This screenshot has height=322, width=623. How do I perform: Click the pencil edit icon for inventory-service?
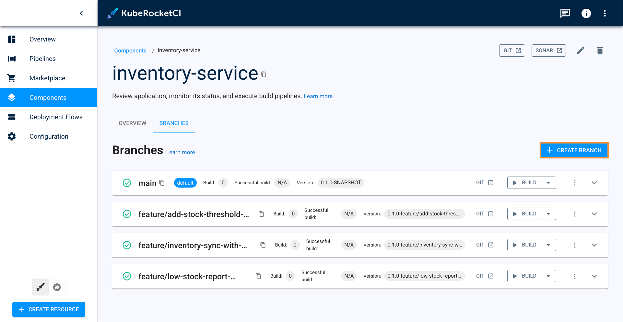[581, 51]
